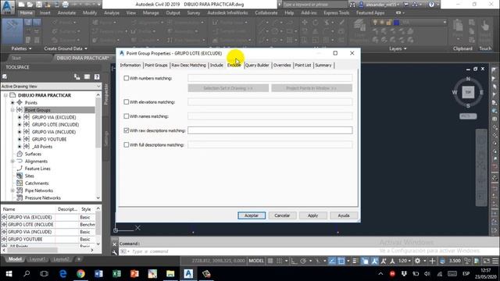Image resolution: width=500 pixels, height=281 pixels.
Task: Click the Toolspace help question icon
Action: (97, 76)
